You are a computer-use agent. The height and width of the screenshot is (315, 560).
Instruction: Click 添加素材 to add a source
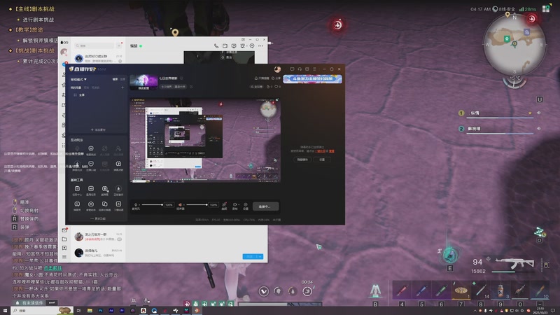(x=98, y=130)
